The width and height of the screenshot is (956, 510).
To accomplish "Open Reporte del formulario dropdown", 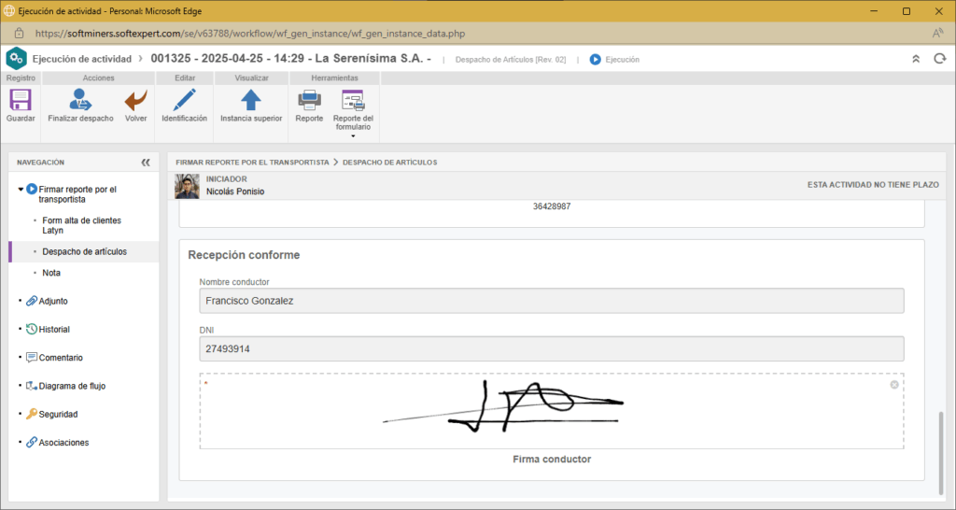I will click(x=353, y=136).
